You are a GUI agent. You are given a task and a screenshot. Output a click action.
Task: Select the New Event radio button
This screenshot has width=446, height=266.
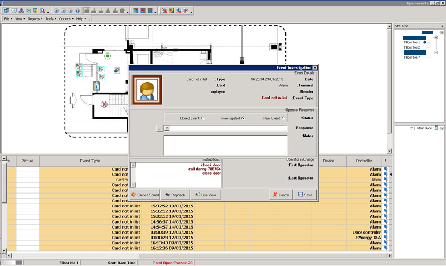tap(283, 118)
